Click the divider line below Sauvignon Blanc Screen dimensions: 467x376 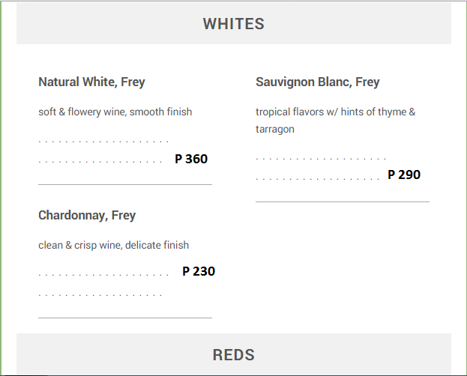click(x=343, y=201)
